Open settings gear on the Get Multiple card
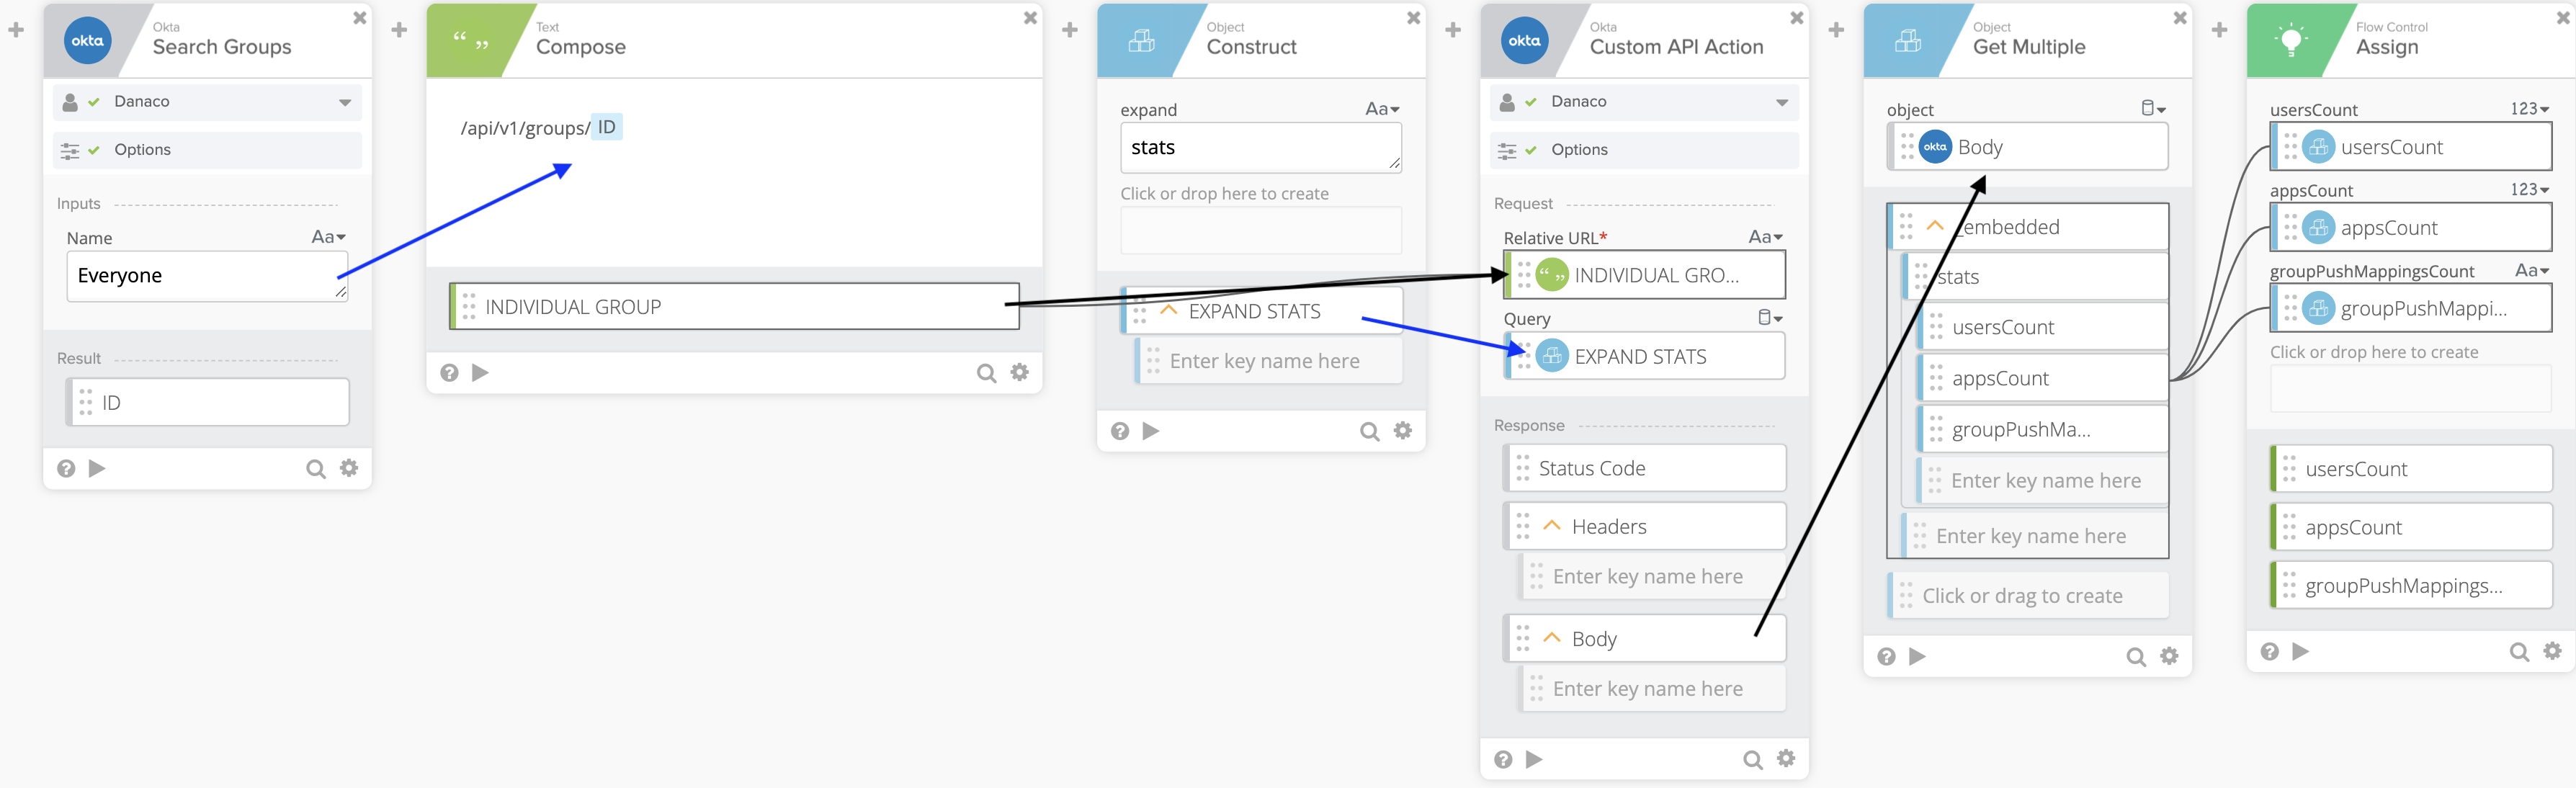2576x788 pixels. 2169,655
